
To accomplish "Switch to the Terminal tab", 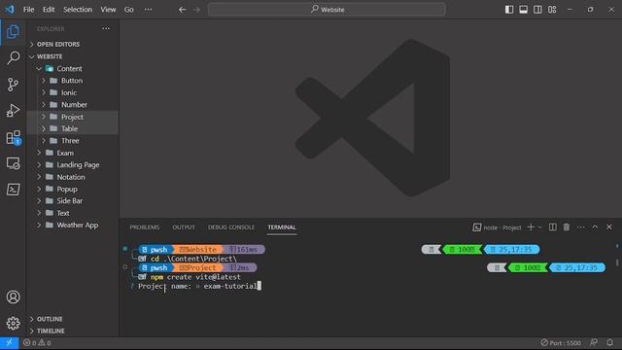I will click(282, 227).
